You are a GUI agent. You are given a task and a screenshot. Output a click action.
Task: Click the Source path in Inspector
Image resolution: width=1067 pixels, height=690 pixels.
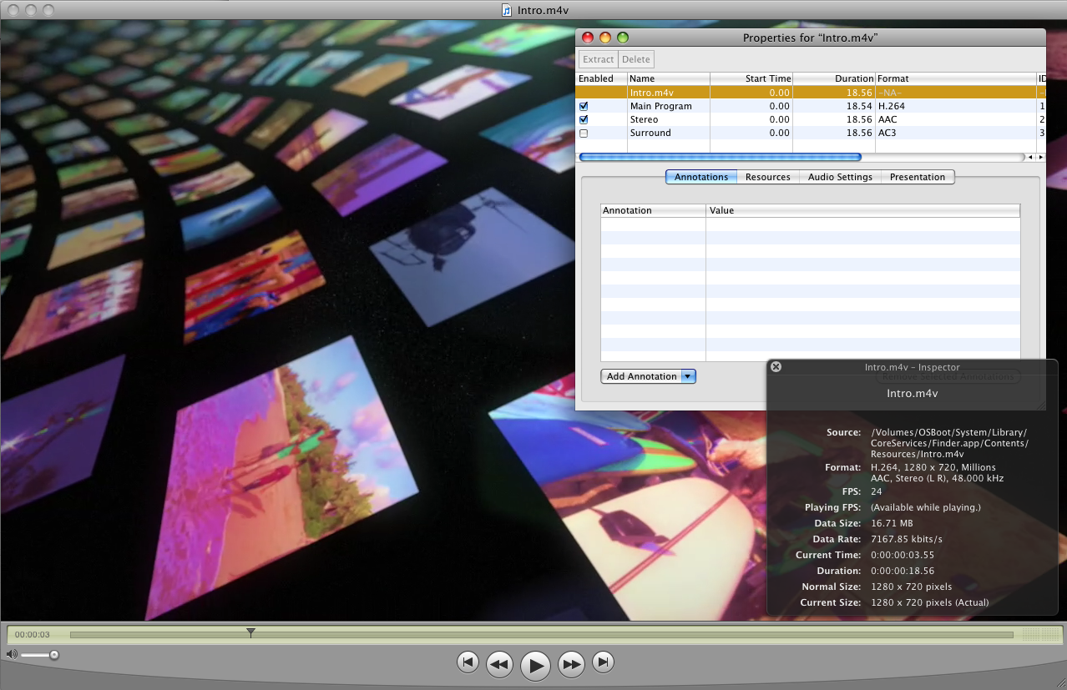click(x=949, y=443)
